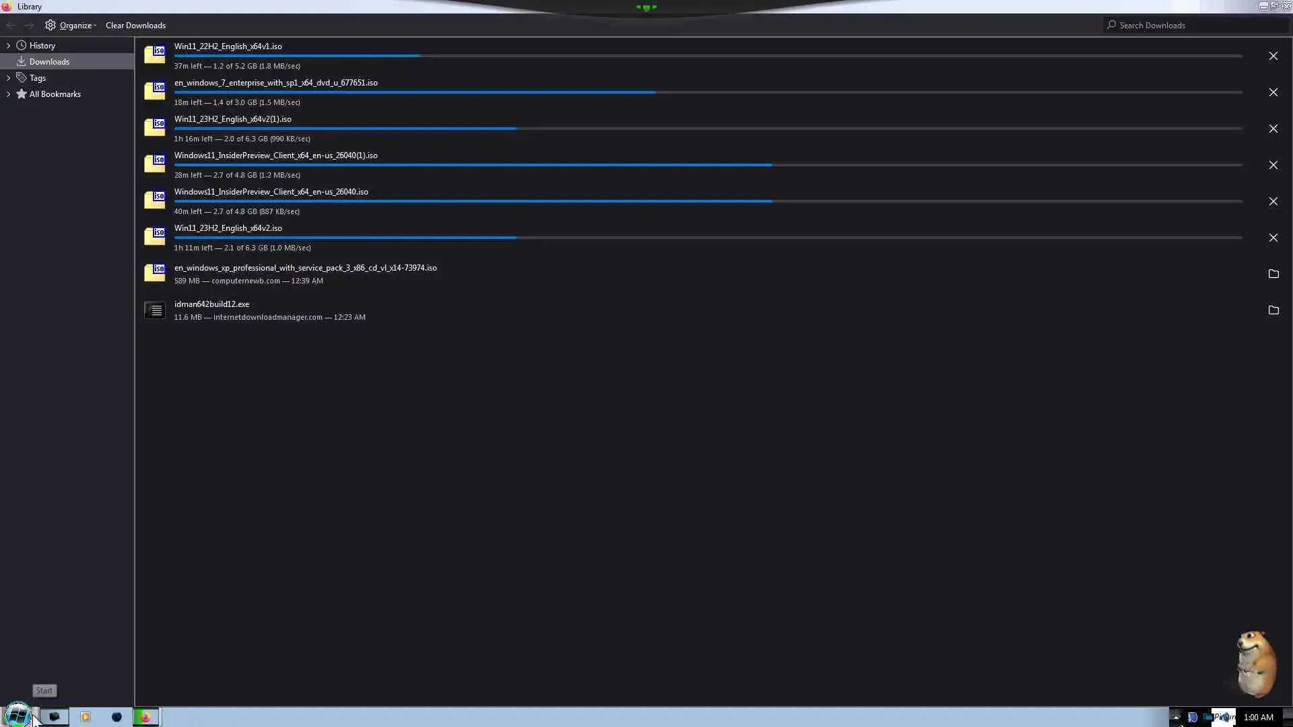Expand the History tree node

[8, 46]
